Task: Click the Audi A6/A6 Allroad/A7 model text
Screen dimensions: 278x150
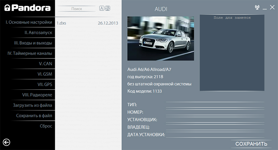Action: click(x=149, y=69)
